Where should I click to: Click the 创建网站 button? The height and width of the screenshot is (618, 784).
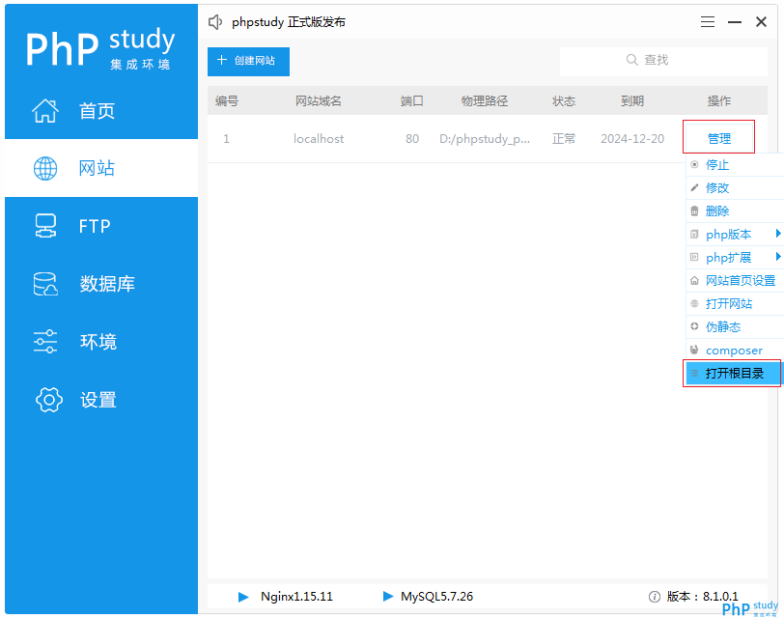(248, 62)
